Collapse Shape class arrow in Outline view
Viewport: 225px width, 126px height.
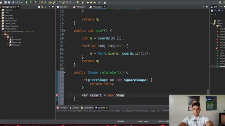click(211, 23)
